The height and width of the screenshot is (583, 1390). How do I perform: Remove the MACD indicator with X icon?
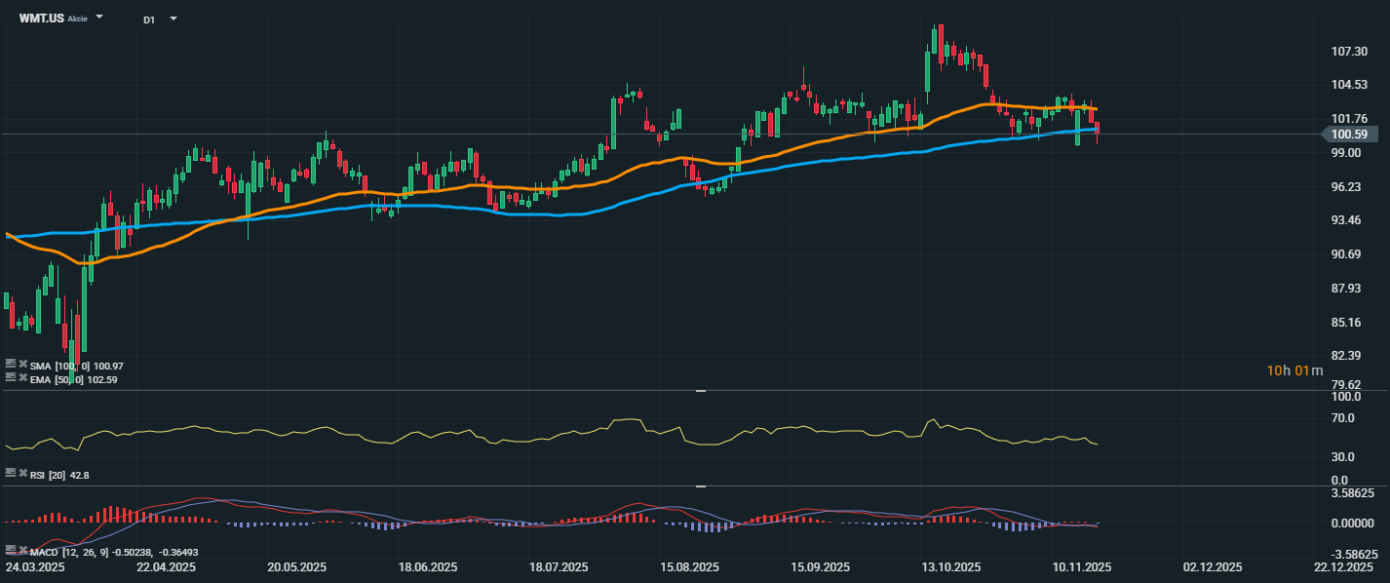[22, 550]
